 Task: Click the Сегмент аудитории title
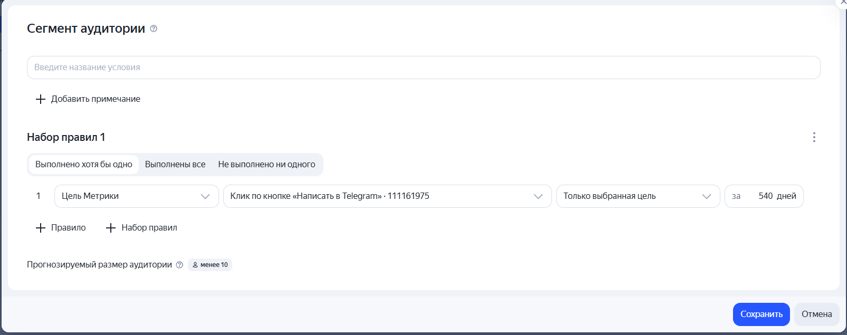(86, 28)
